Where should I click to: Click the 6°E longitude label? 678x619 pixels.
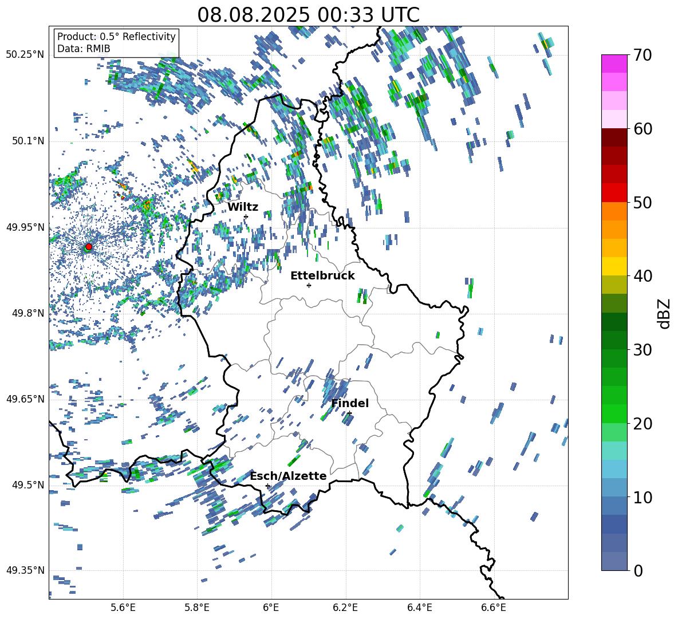tap(271, 608)
